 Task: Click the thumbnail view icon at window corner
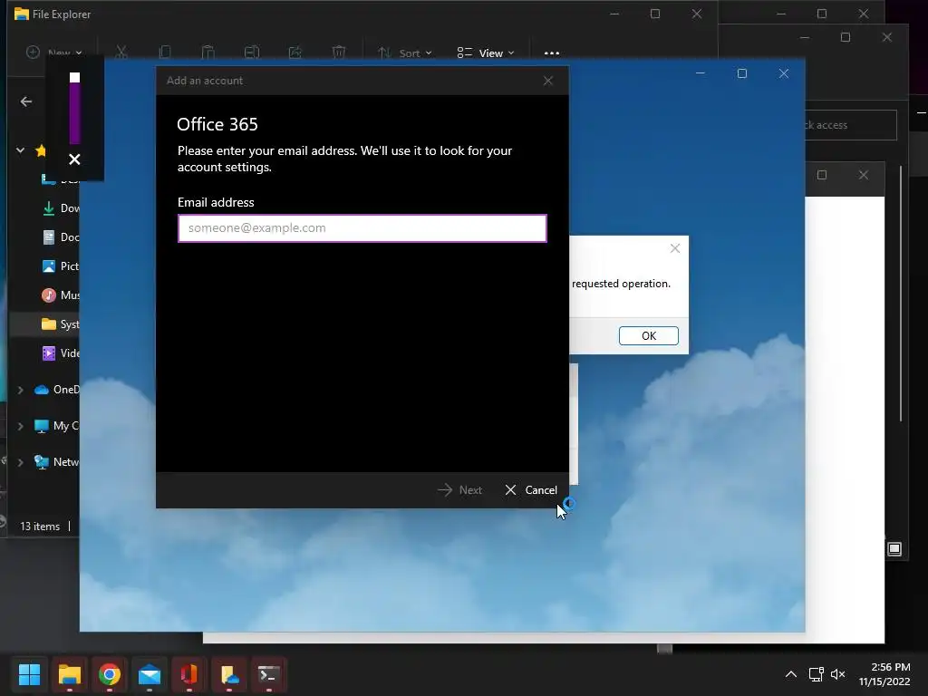(x=894, y=548)
